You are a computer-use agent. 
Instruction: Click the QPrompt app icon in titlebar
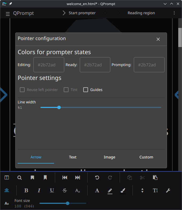click(4, 4)
